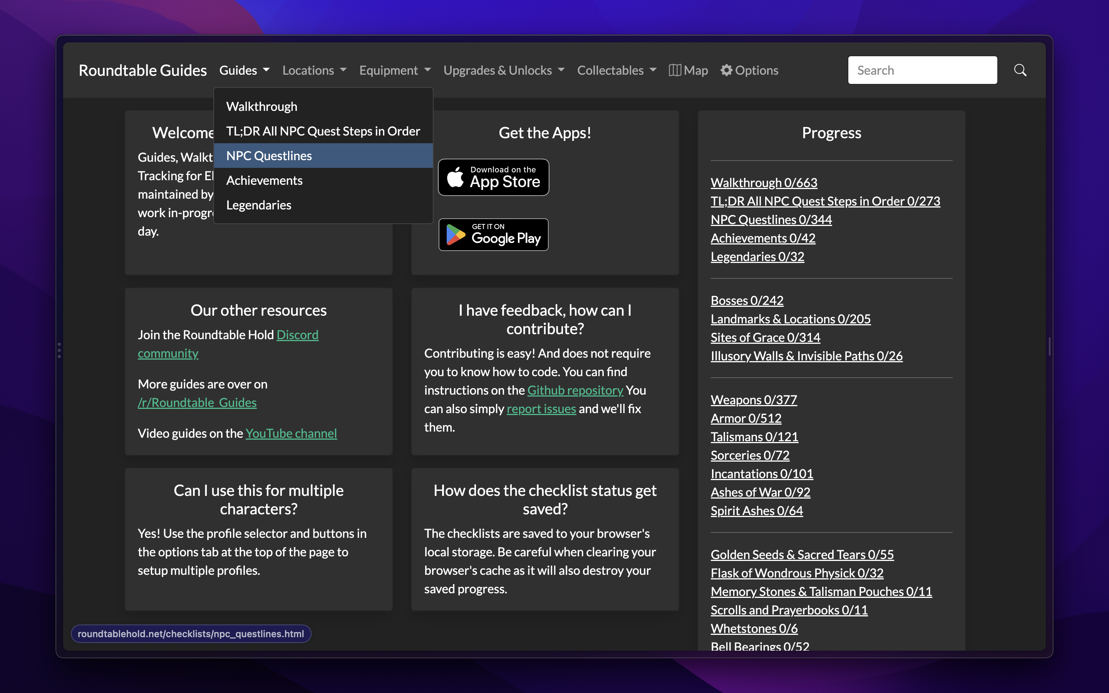Open the Map page with book icon
The height and width of the screenshot is (693, 1109).
point(689,70)
